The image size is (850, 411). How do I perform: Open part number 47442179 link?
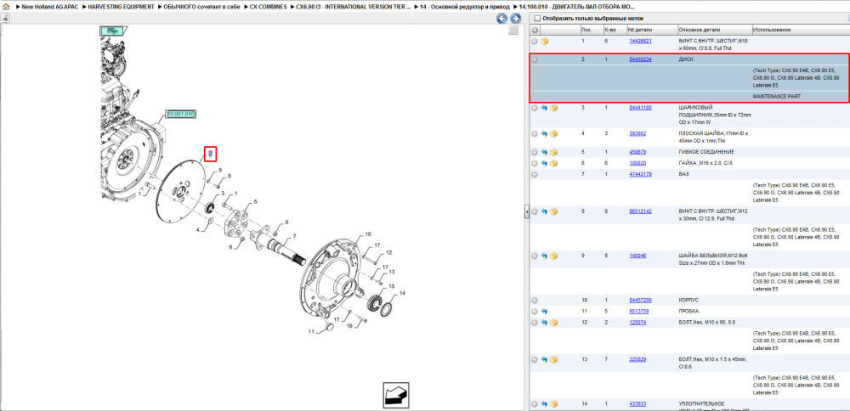(x=640, y=174)
